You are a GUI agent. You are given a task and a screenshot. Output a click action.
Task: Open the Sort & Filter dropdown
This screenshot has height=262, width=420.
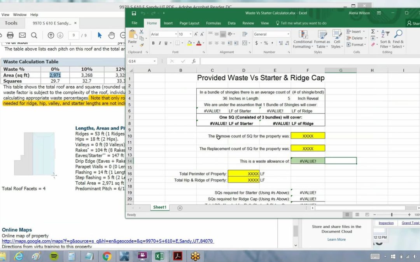point(385,39)
